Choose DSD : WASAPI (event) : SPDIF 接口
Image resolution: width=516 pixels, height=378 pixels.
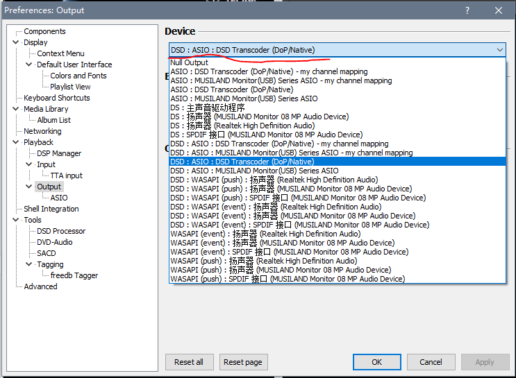(338, 225)
